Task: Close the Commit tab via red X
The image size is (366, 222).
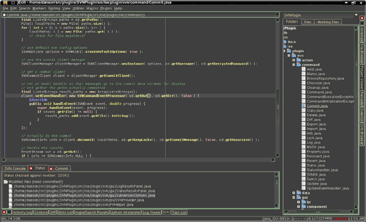Action: click(x=51, y=169)
